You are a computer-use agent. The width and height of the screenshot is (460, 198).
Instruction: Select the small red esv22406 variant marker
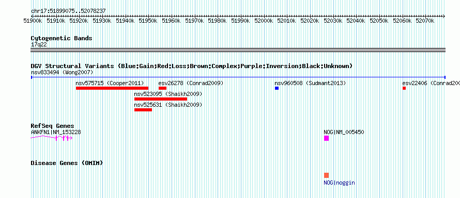[404, 88]
